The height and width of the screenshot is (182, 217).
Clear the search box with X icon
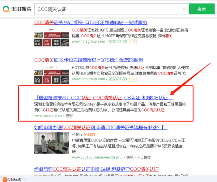pos(184,9)
